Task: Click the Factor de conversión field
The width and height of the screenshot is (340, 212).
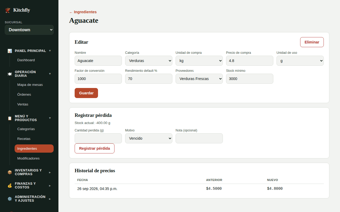Action: click(98, 79)
